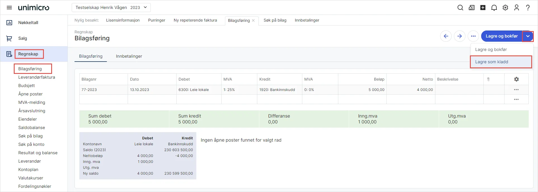The image size is (538, 192).
Task: Open the user profile icon
Action: point(517,8)
